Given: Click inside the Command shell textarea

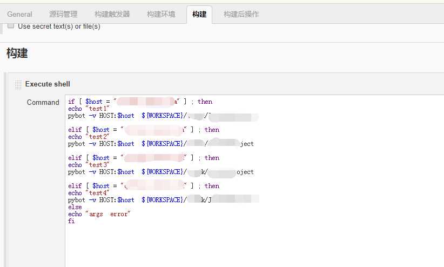Looking at the screenshot, I should [254, 181].
